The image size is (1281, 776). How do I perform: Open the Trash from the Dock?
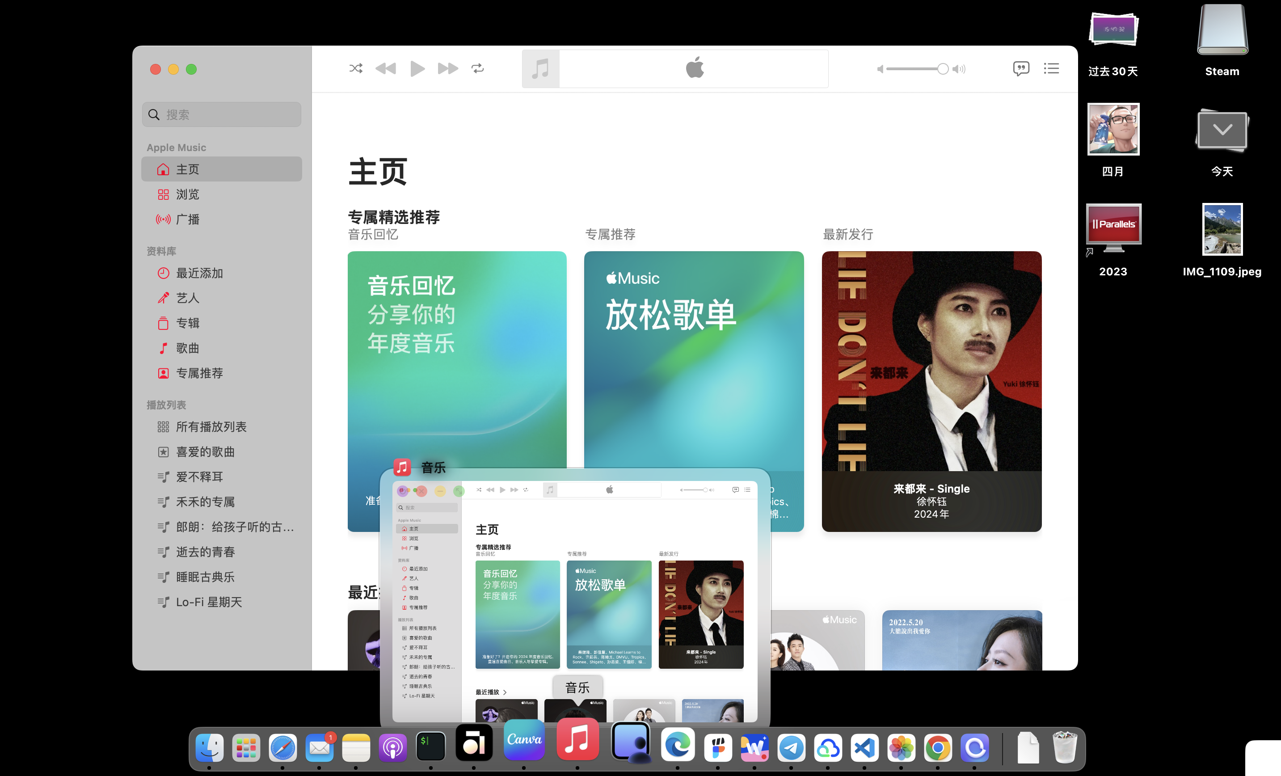pyautogui.click(x=1064, y=747)
